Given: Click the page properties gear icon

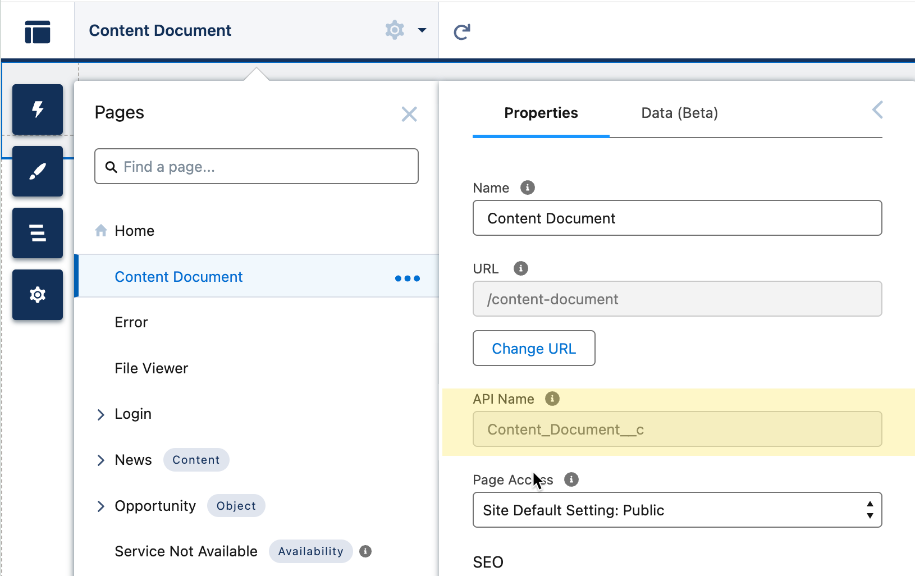Looking at the screenshot, I should 395,30.
